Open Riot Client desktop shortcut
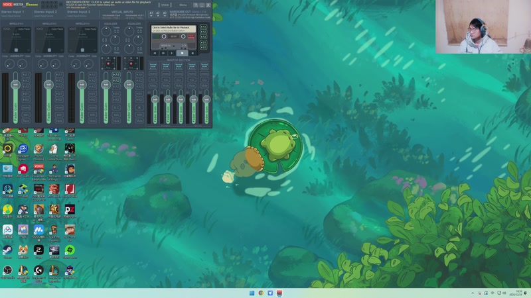This screenshot has height=298, width=531. pyautogui.click(x=23, y=171)
